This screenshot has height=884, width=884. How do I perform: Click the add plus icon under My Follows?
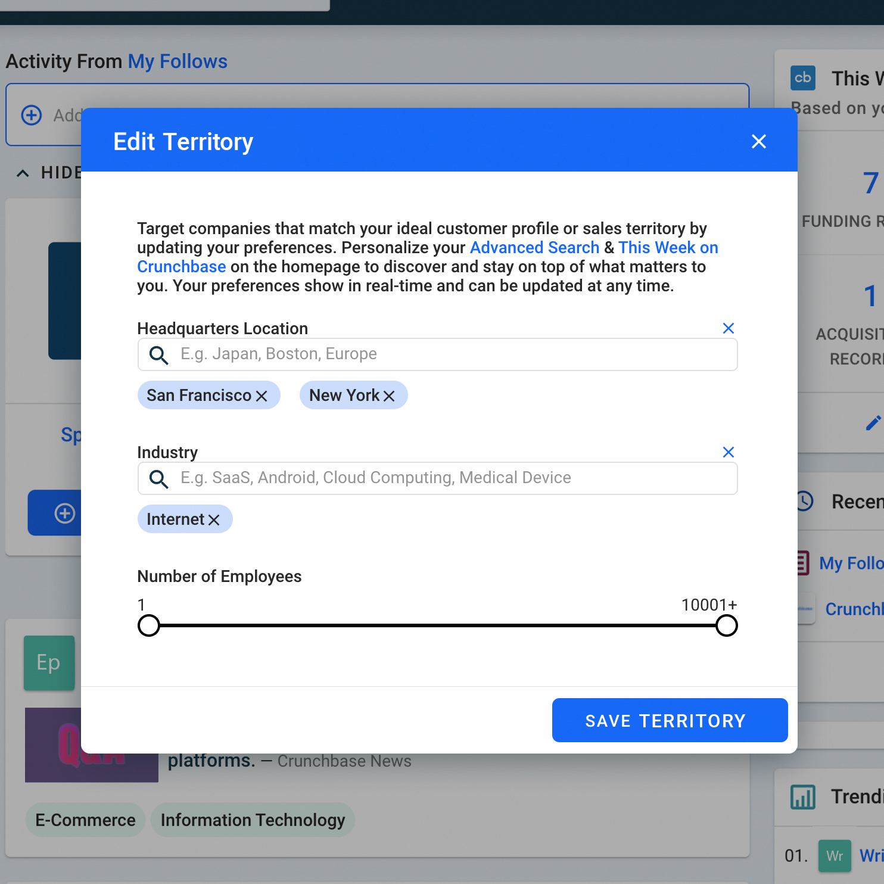(x=32, y=115)
